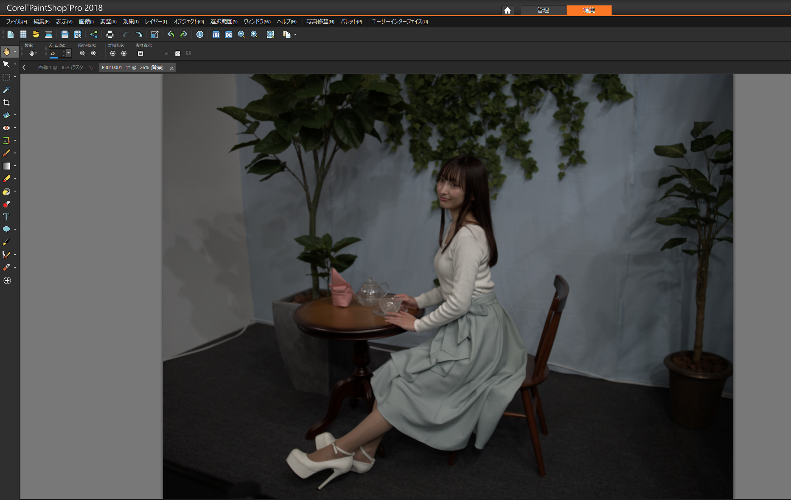Close the P3010001 document tab
The width and height of the screenshot is (791, 500).
pyautogui.click(x=172, y=68)
